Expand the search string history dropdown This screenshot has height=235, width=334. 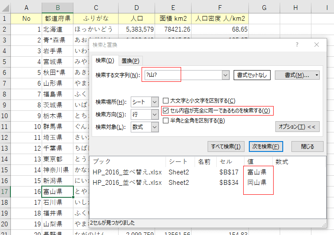225,75
